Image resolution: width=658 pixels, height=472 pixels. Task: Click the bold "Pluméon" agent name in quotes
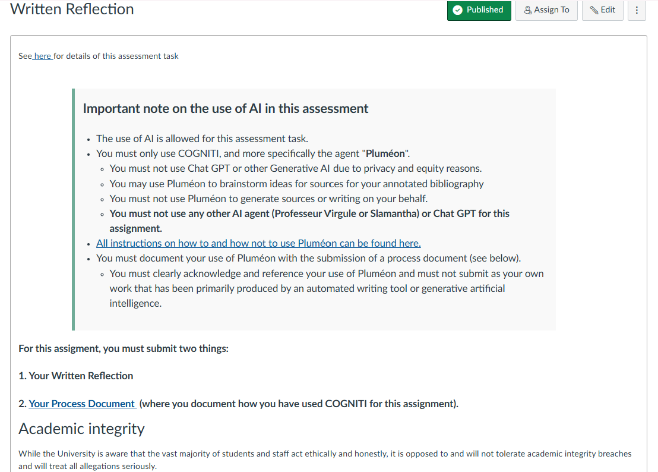coord(385,153)
